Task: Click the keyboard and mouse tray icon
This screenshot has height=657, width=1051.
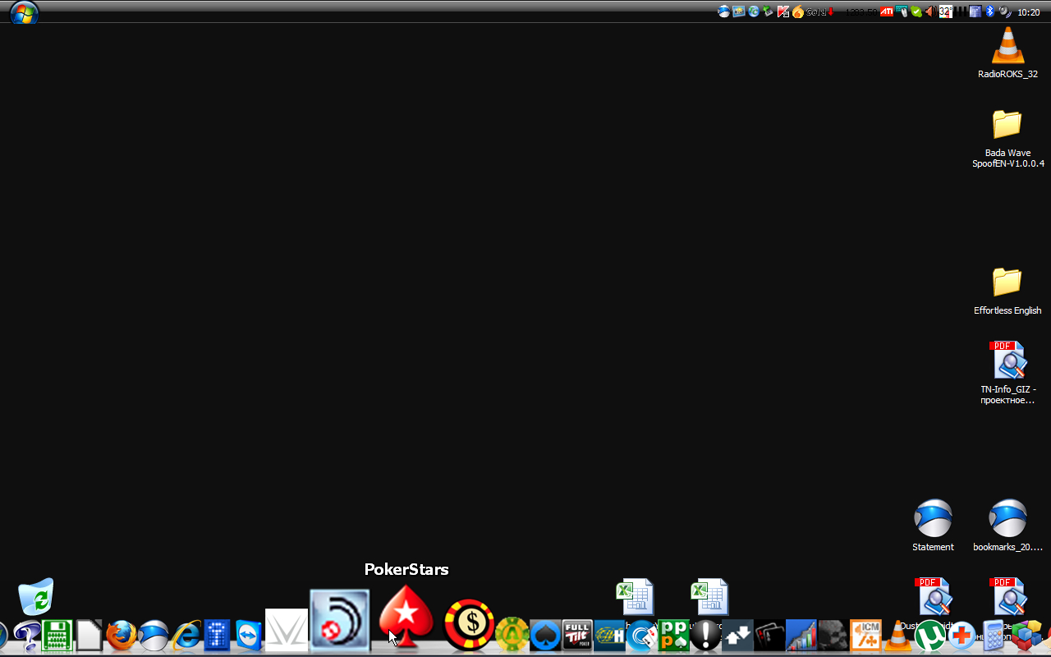Action: click(x=902, y=11)
